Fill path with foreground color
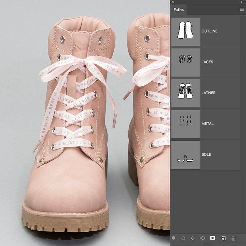The width and height of the screenshot is (246, 246). click(x=173, y=238)
